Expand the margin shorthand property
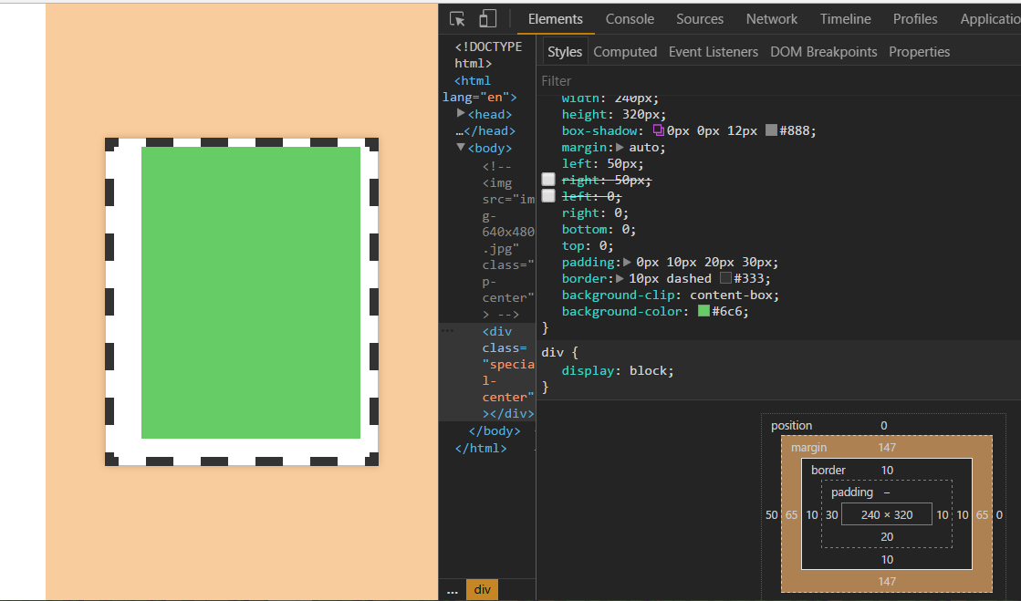 click(620, 147)
